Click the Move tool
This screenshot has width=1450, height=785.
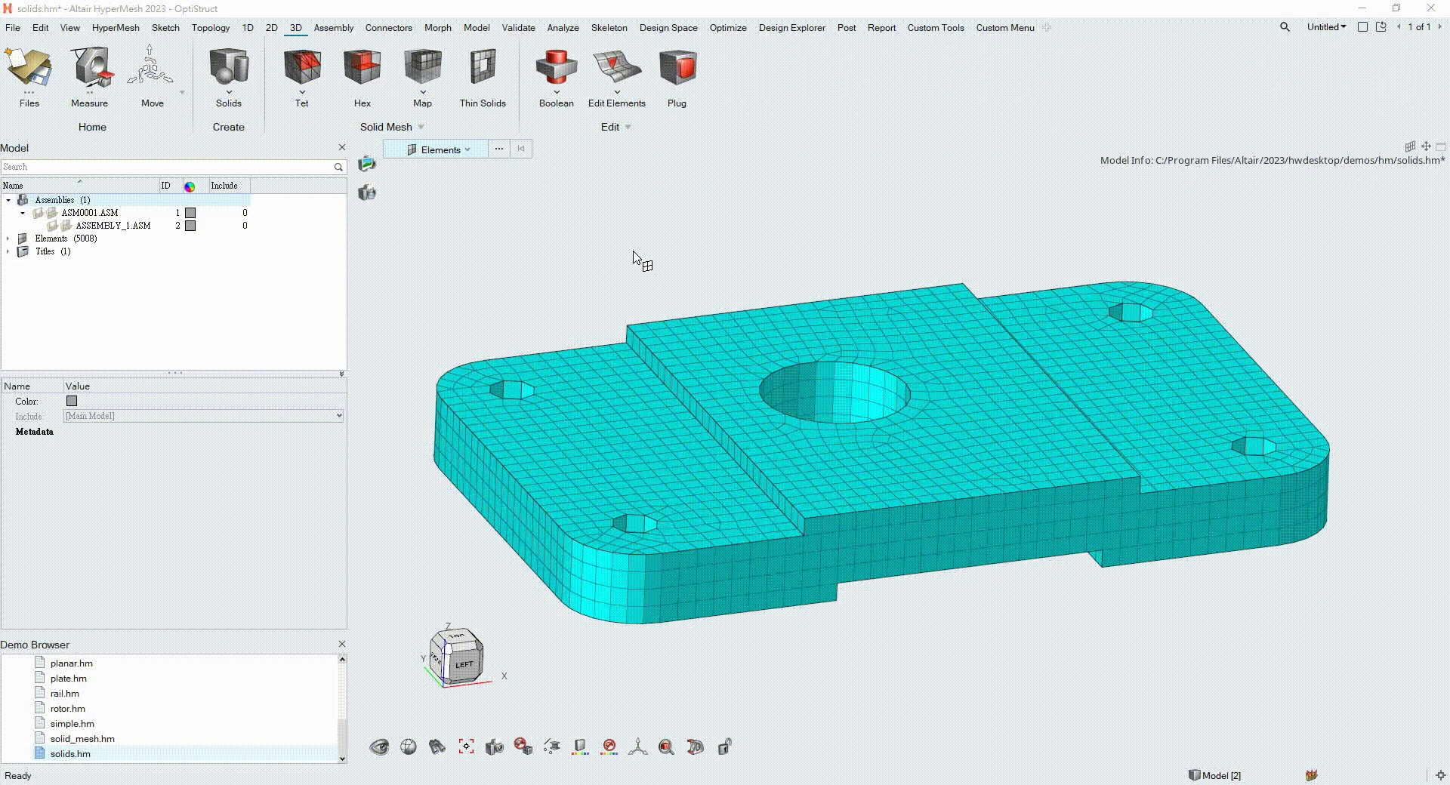[x=151, y=68]
